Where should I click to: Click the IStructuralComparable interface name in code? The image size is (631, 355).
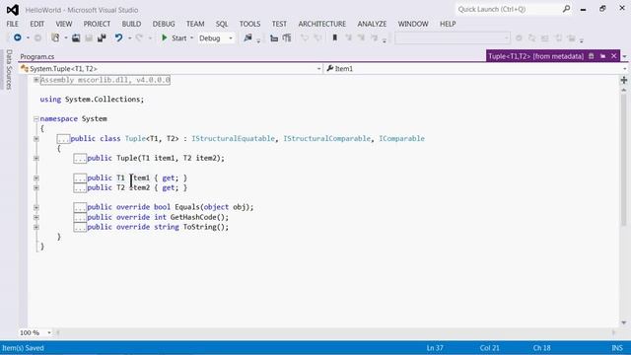326,138
